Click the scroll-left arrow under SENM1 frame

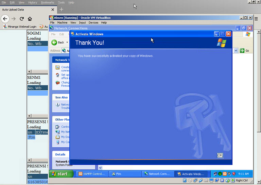tap(29, 116)
